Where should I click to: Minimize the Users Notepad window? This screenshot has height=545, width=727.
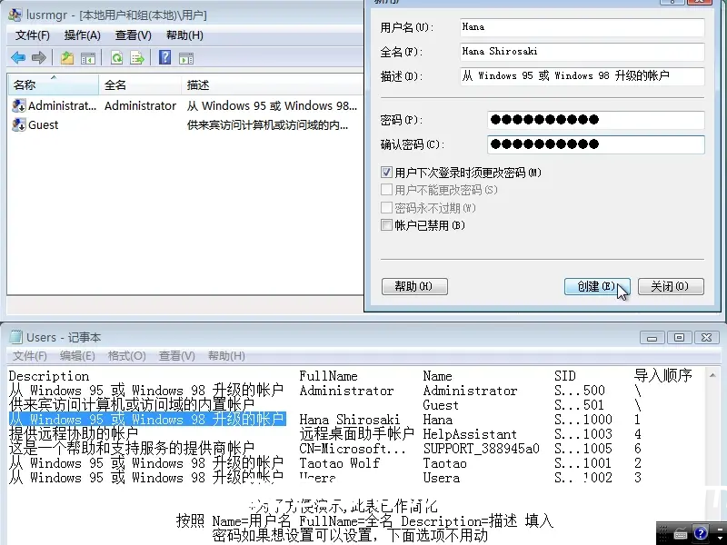pos(652,338)
